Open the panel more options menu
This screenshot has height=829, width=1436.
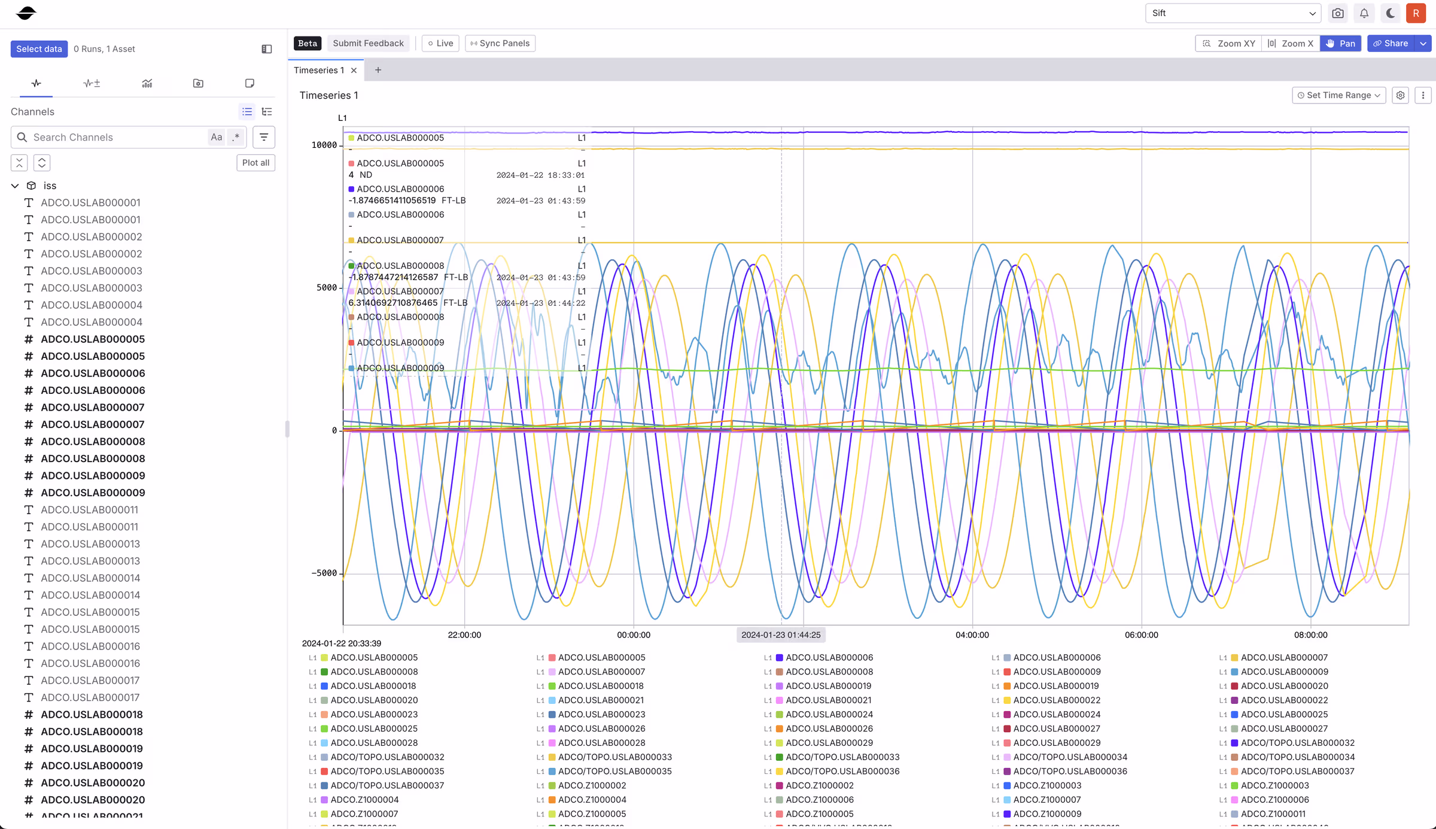coord(1423,95)
